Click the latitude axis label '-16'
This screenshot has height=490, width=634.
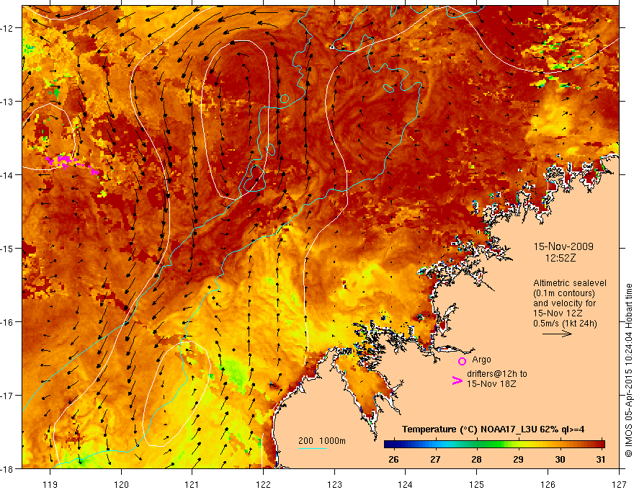8,322
